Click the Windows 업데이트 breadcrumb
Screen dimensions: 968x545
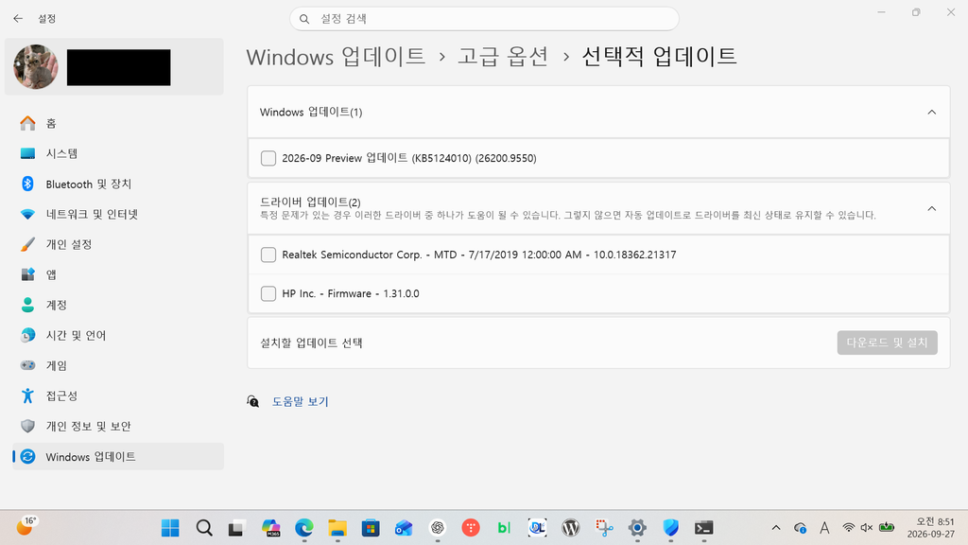coord(336,57)
